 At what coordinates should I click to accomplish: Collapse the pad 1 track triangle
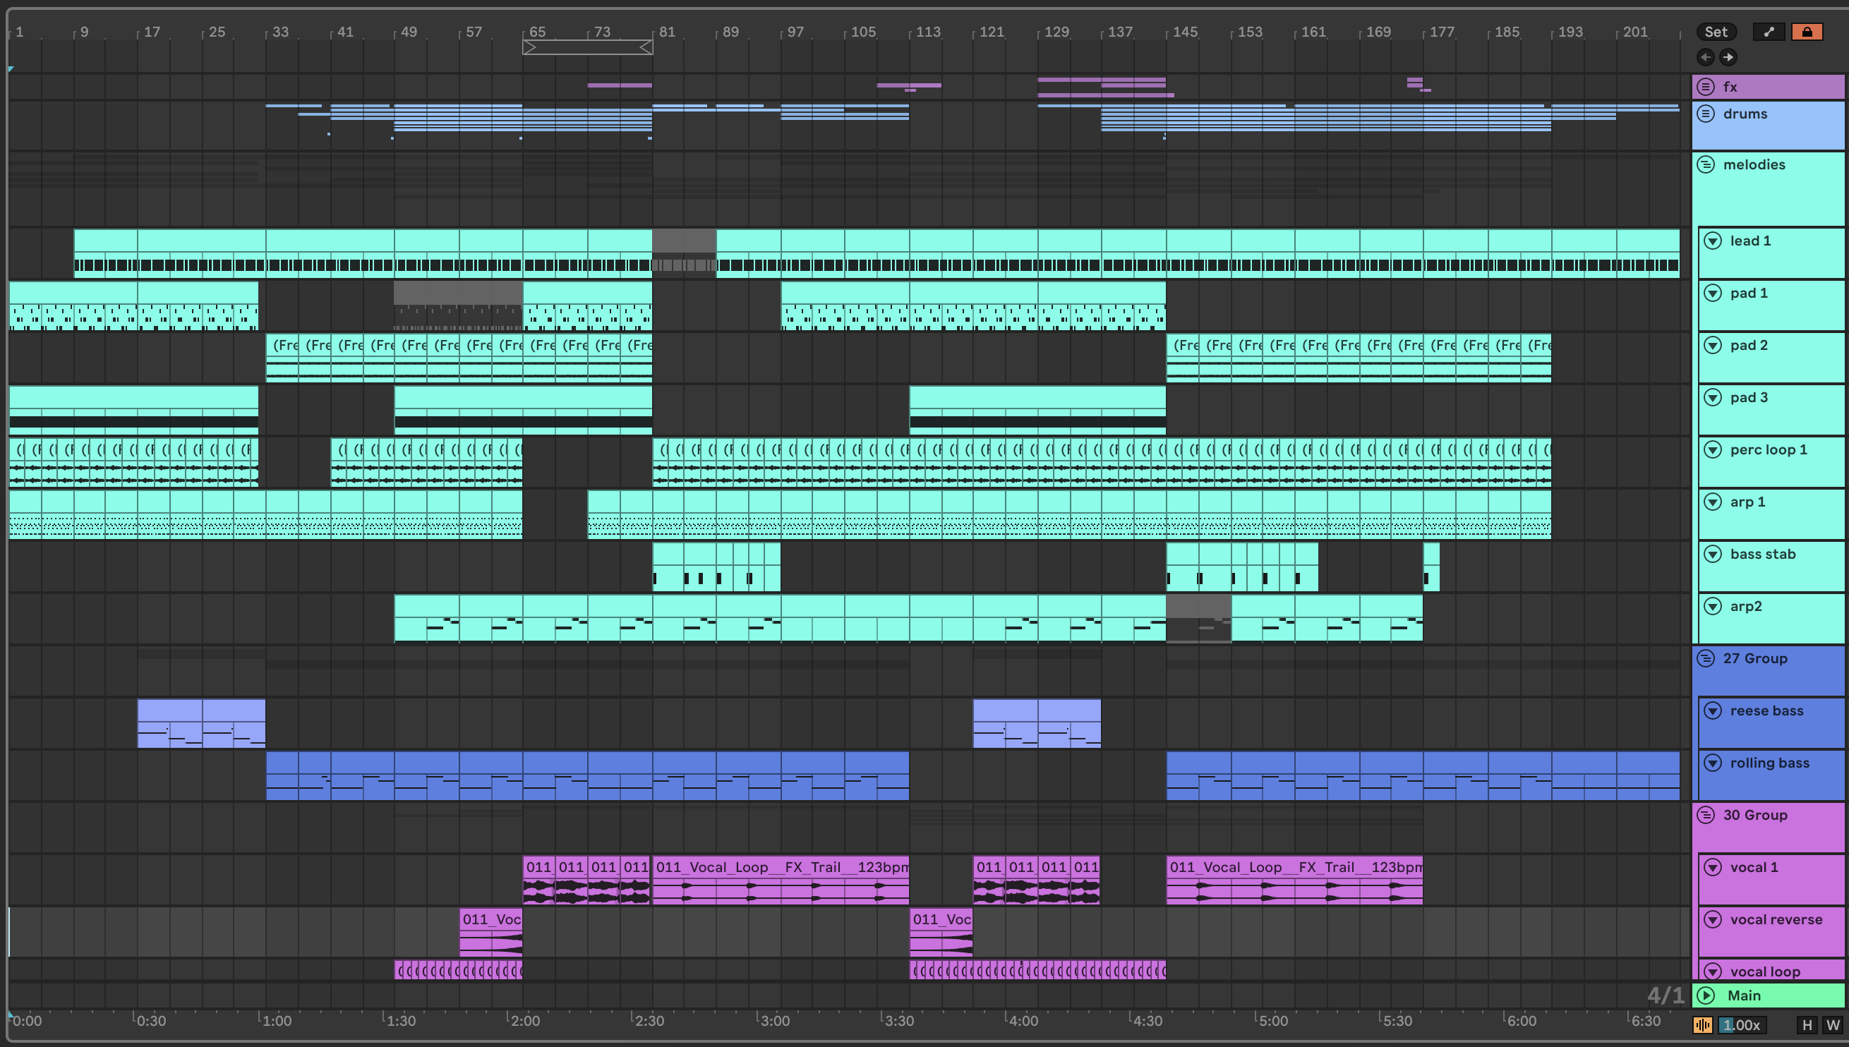coord(1713,293)
